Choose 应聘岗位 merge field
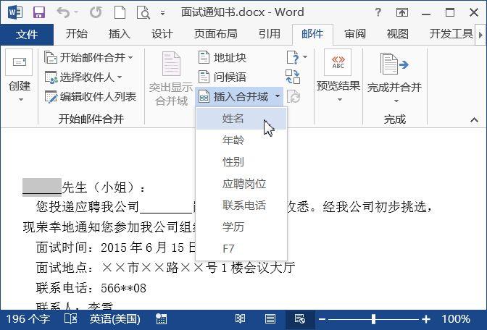 point(241,184)
